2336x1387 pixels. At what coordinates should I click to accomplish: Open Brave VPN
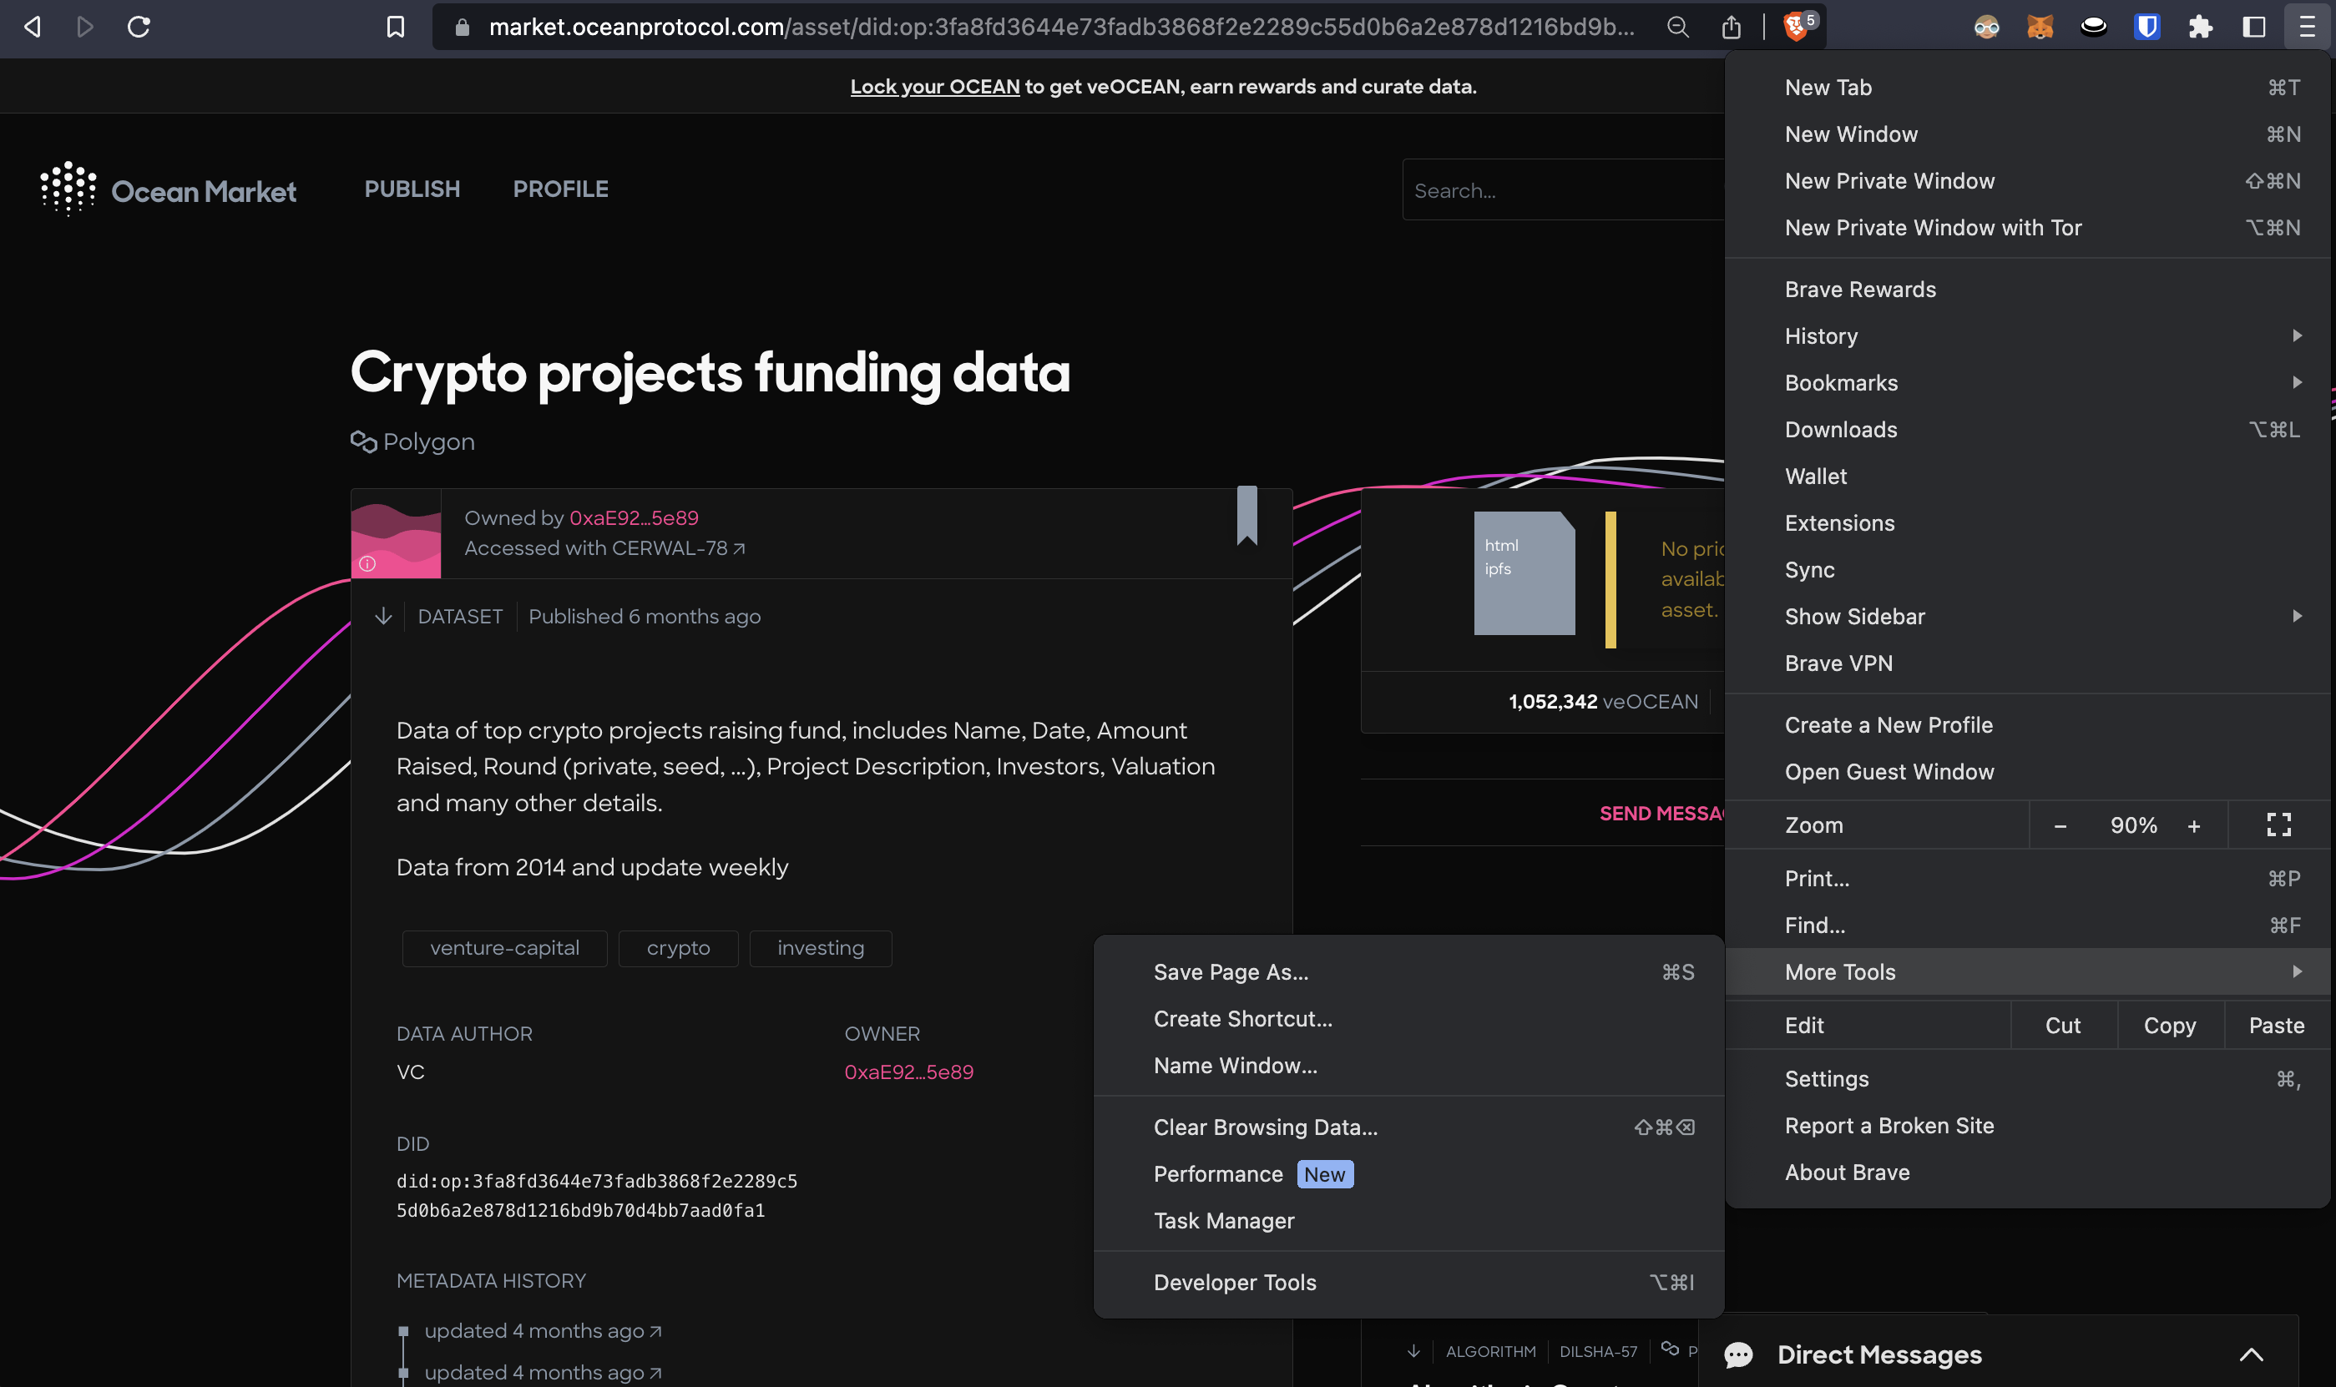click(2028, 663)
